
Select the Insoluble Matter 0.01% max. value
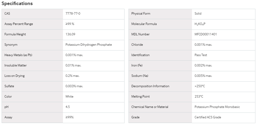[73, 65]
